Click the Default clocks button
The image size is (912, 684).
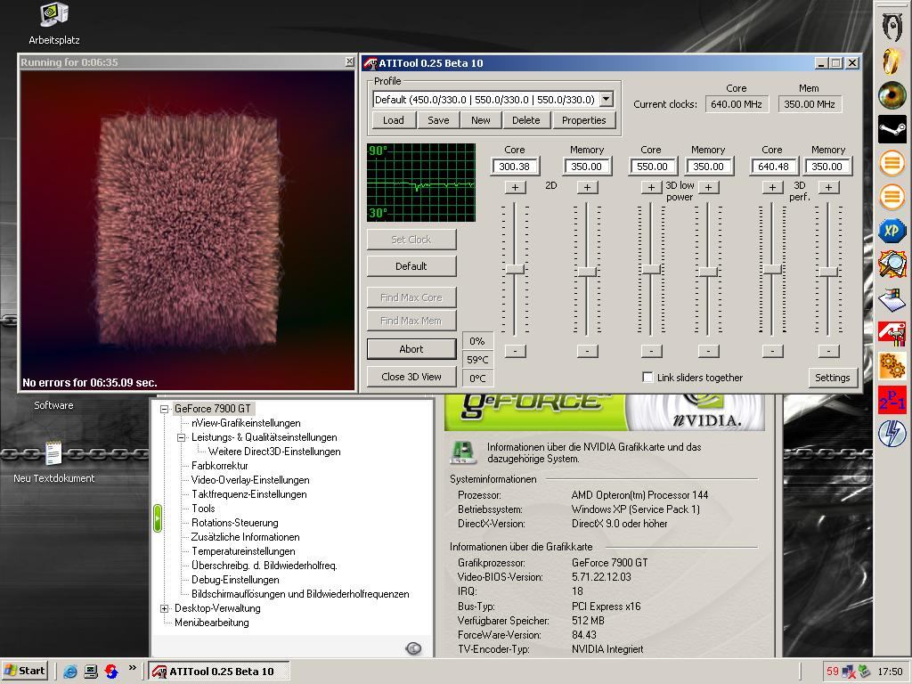tap(411, 265)
